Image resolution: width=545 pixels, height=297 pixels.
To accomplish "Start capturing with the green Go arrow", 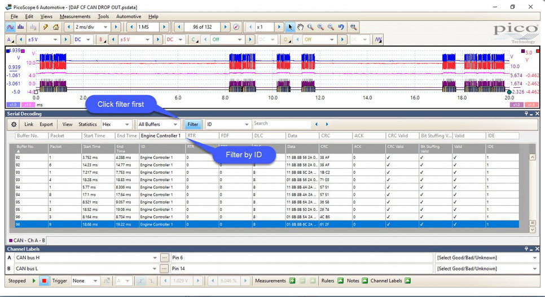I will 34,281.
